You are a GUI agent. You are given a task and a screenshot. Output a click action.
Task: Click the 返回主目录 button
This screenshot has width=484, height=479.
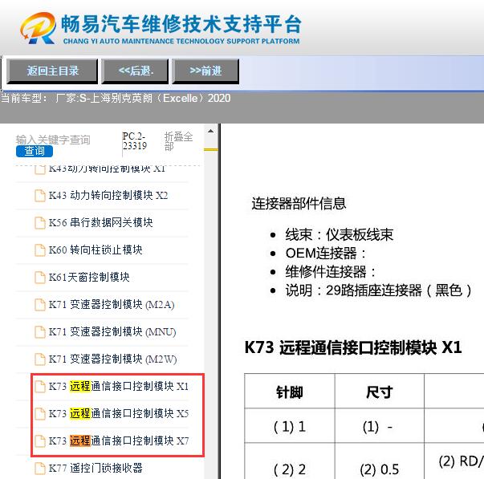click(52, 71)
